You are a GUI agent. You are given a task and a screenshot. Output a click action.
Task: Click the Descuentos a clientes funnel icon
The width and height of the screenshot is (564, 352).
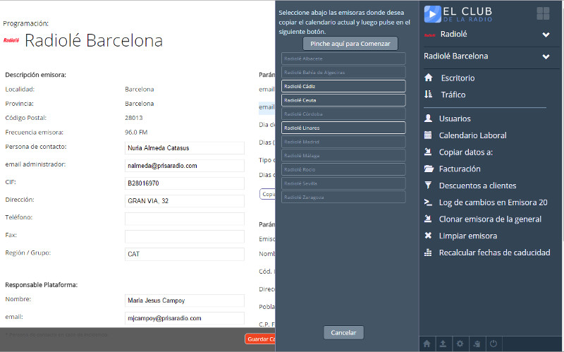click(428, 185)
